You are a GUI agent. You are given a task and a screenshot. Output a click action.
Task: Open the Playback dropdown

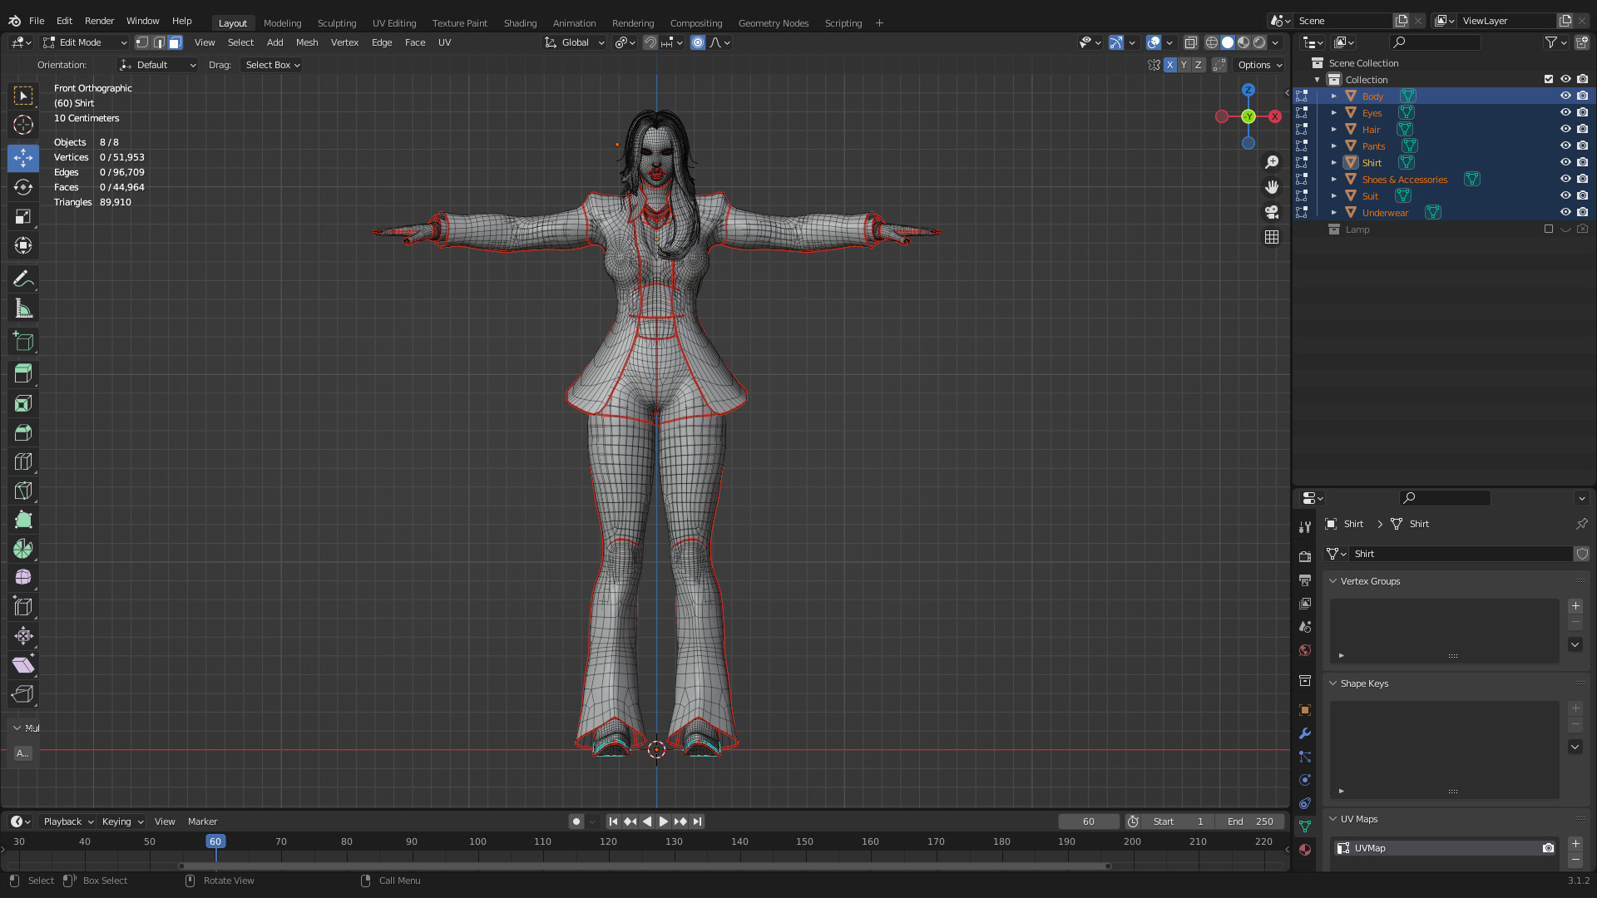[68, 822]
